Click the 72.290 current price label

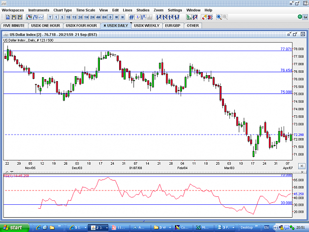point(299,135)
